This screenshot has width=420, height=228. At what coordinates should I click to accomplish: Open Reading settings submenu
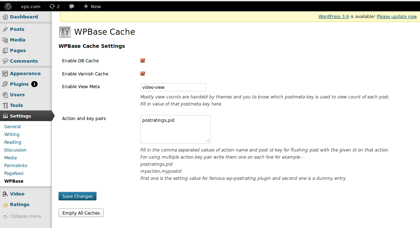point(12,142)
